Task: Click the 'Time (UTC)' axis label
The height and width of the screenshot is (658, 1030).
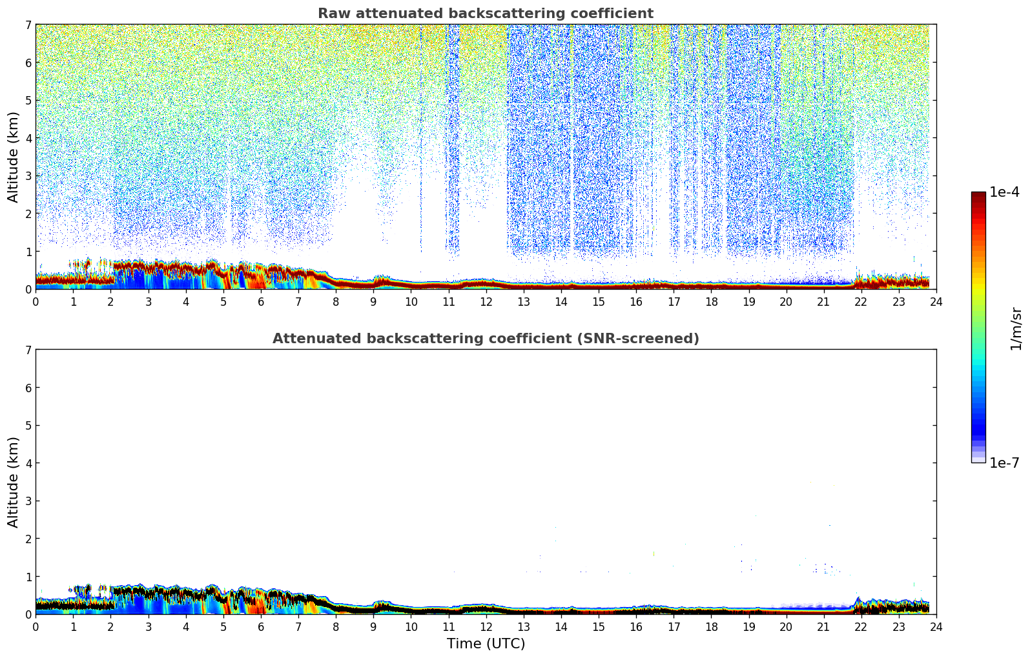Action: [486, 644]
